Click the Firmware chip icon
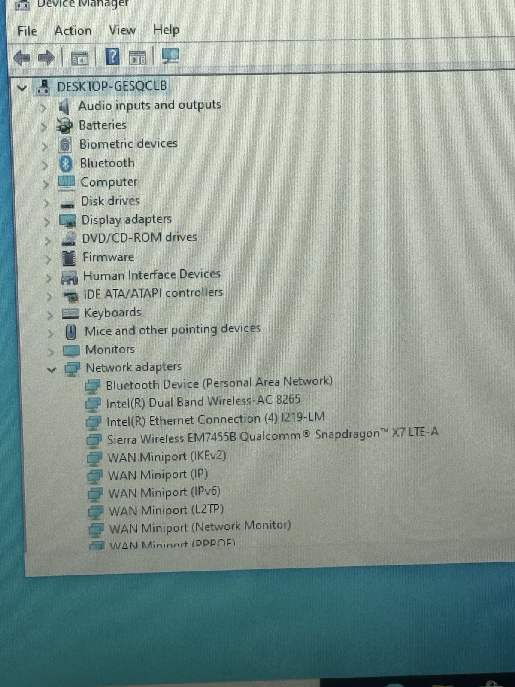This screenshot has height=687, width=515. pyautogui.click(x=69, y=258)
